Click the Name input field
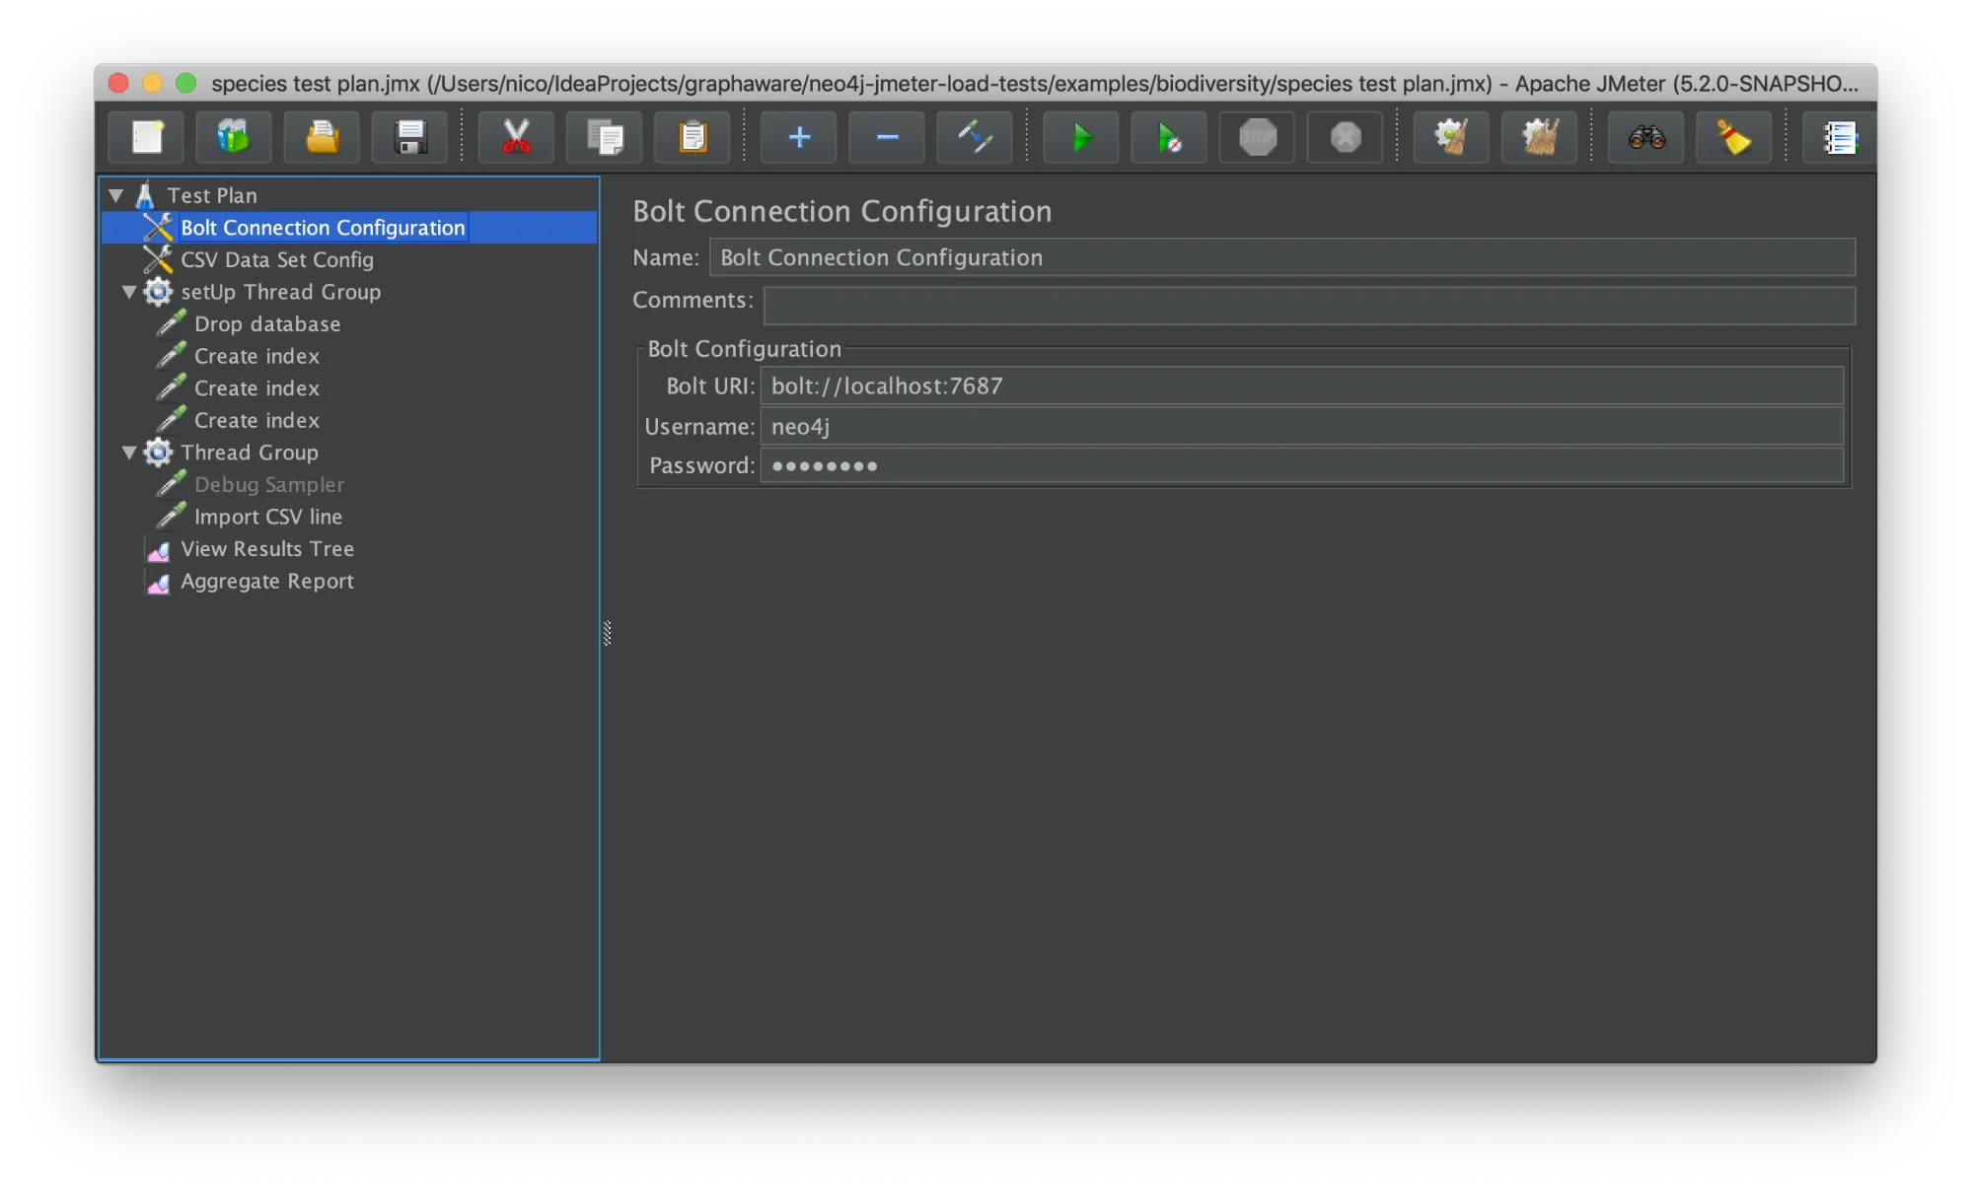Screen dimensions: 1972x1190 tap(1281, 257)
